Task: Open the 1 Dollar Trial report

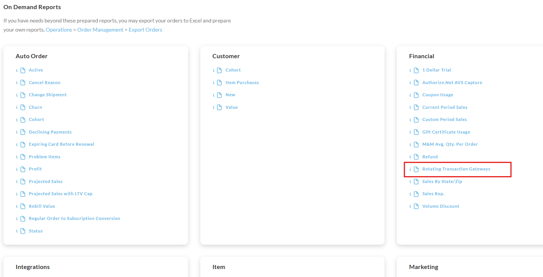Action: [436, 70]
